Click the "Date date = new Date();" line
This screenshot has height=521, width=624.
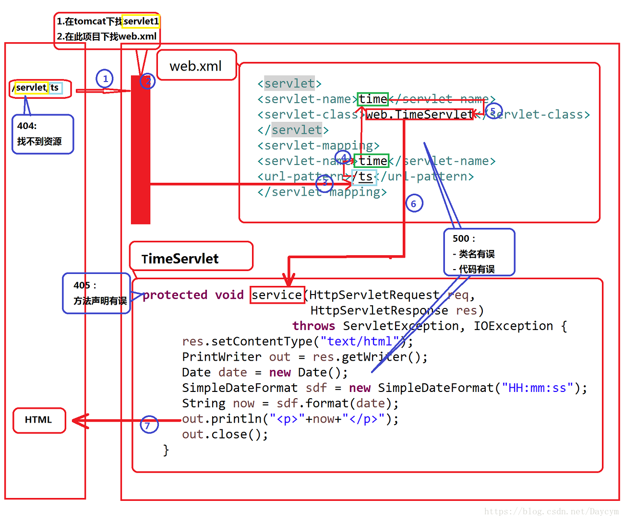click(x=265, y=372)
